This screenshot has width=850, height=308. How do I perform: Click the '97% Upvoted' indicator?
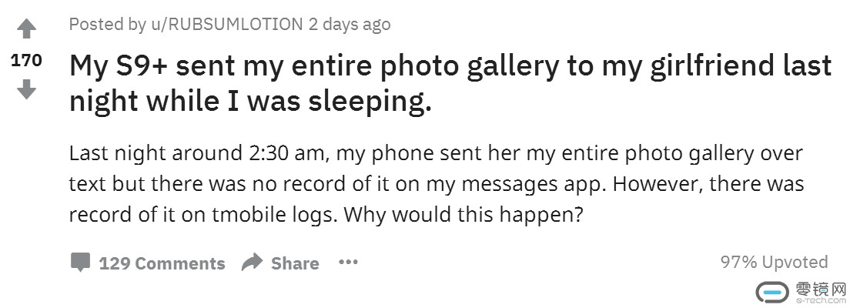(x=774, y=262)
